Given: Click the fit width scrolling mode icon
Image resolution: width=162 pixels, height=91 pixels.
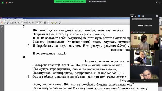Looking at the screenshot, I should pyautogui.click(x=45, y=23).
